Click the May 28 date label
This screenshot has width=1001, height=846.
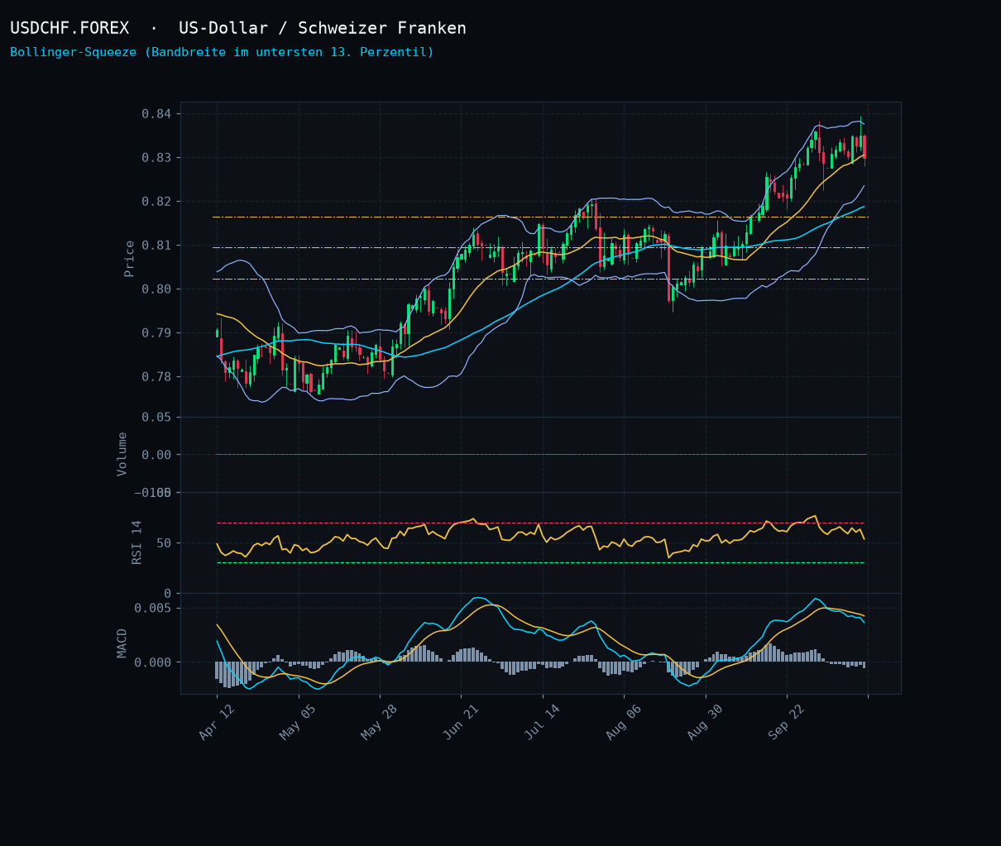click(380, 723)
